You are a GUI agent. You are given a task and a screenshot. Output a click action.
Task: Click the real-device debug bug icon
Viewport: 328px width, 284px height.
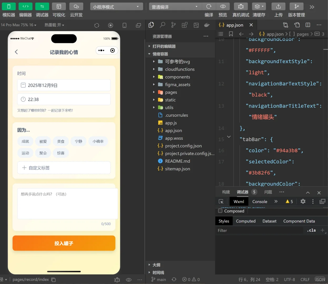coord(241,7)
